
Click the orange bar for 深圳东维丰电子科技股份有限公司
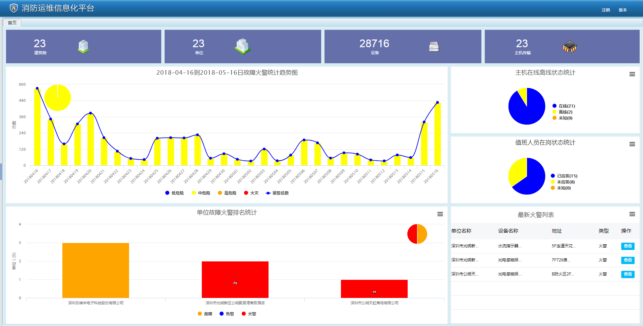pyautogui.click(x=96, y=270)
